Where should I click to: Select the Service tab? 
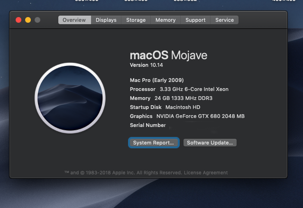[x=224, y=20]
